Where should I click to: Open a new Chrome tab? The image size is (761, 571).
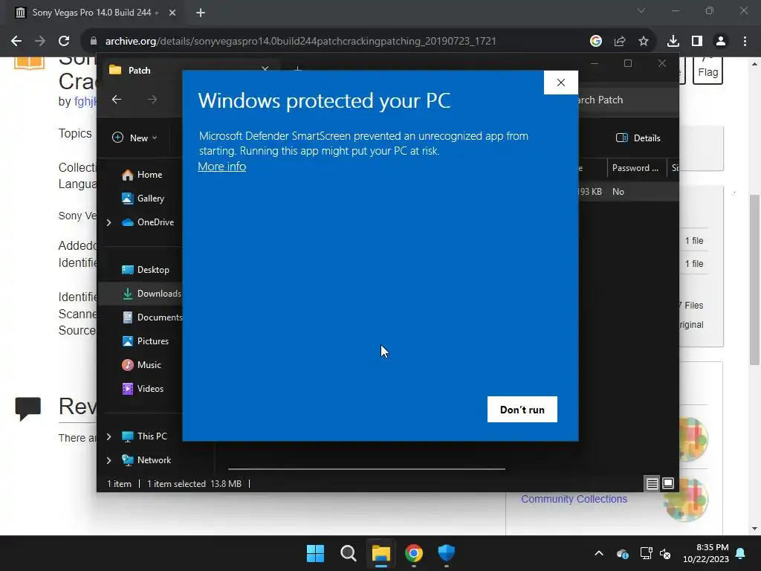[x=201, y=13]
